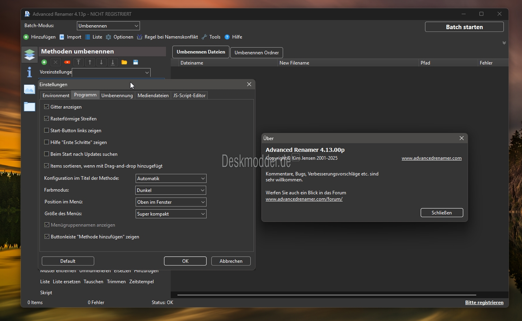This screenshot has width=522, height=321.
Task: Confirm settings with OK button
Action: 185,261
